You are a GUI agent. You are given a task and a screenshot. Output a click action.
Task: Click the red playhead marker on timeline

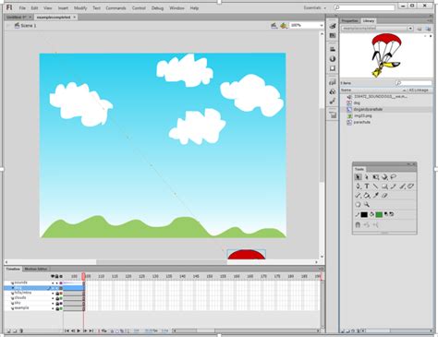83,276
